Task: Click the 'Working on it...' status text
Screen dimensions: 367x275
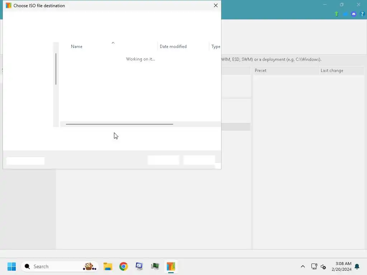Action: coord(140,59)
